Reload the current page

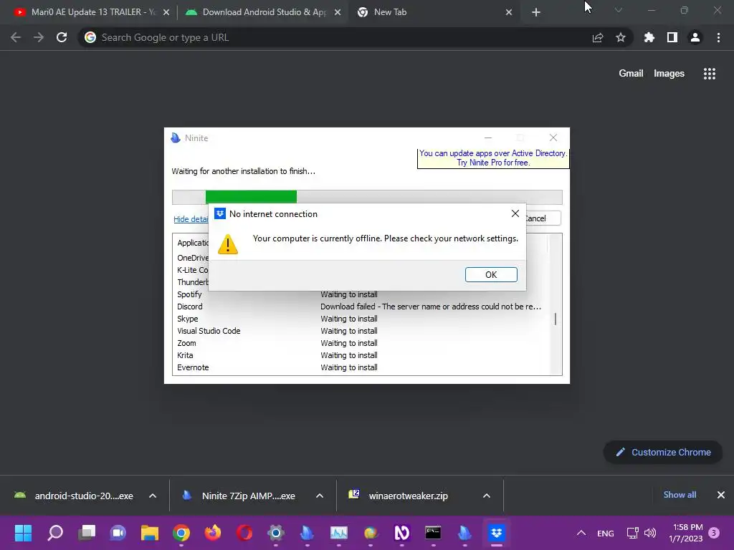[62, 37]
